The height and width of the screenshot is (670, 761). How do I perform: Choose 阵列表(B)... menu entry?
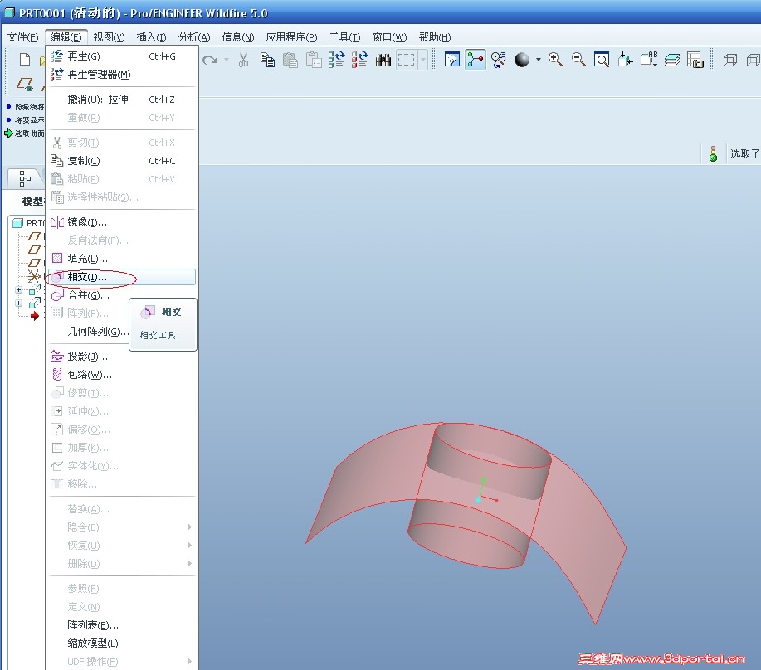tap(122, 625)
